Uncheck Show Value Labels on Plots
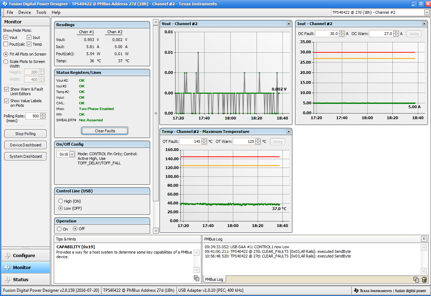 click(x=6, y=101)
